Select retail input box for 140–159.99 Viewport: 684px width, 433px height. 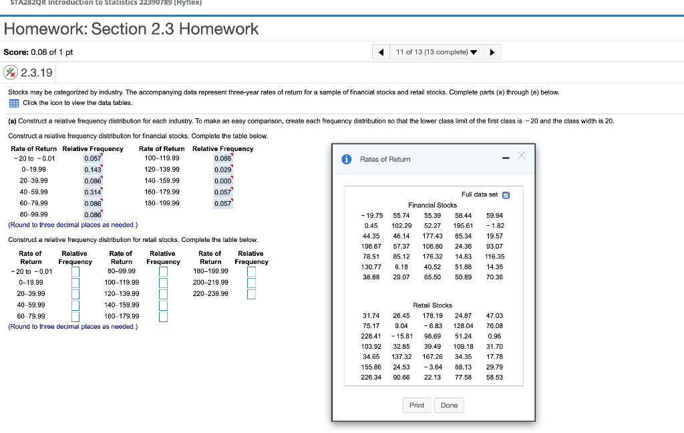pyautogui.click(x=163, y=305)
